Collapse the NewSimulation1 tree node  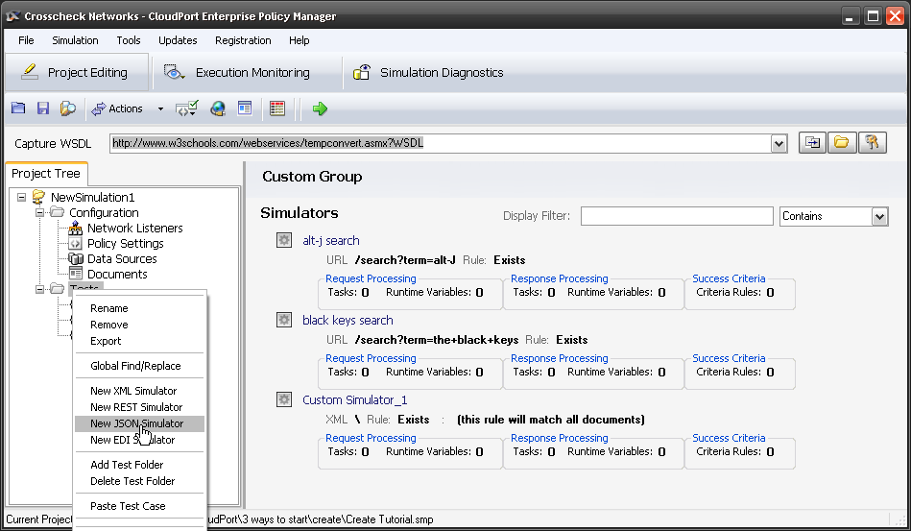tap(21, 197)
